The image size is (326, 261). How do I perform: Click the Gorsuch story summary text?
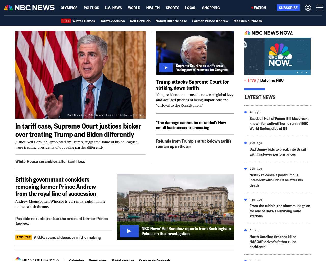76,145
